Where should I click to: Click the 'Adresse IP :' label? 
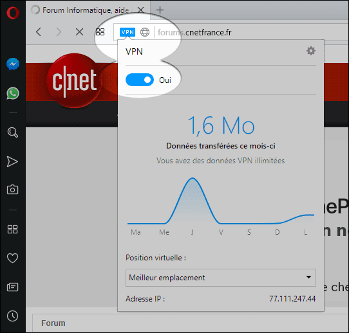145,299
